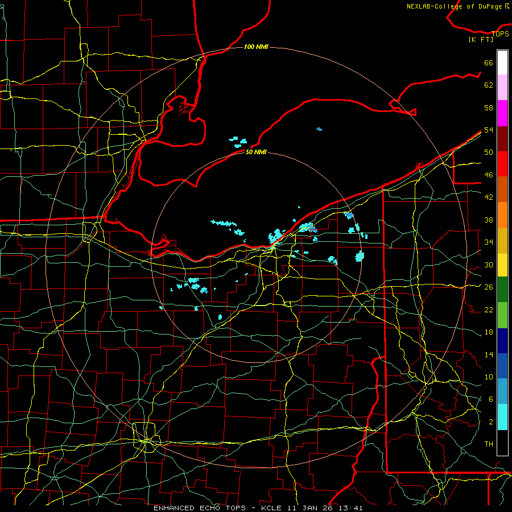This screenshot has height=512, width=512.
Task: Click the legend value "50"
Action: [489, 152]
